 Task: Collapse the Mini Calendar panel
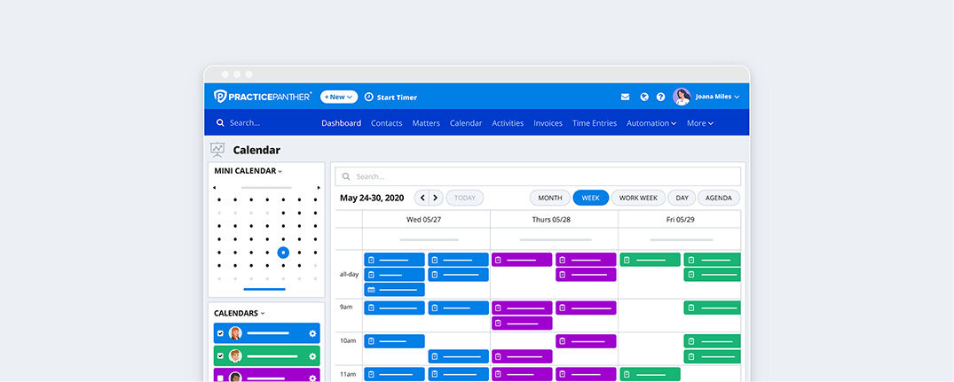point(248,171)
